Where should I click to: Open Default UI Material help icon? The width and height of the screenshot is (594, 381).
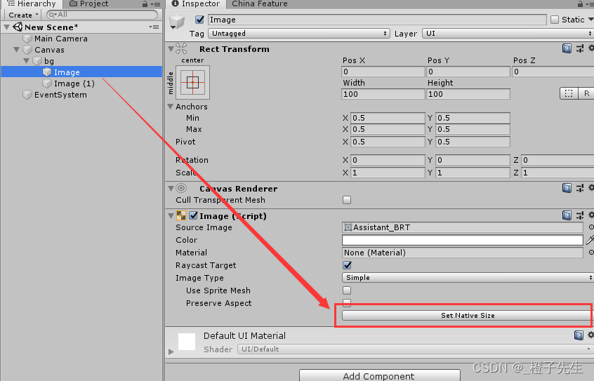point(579,335)
